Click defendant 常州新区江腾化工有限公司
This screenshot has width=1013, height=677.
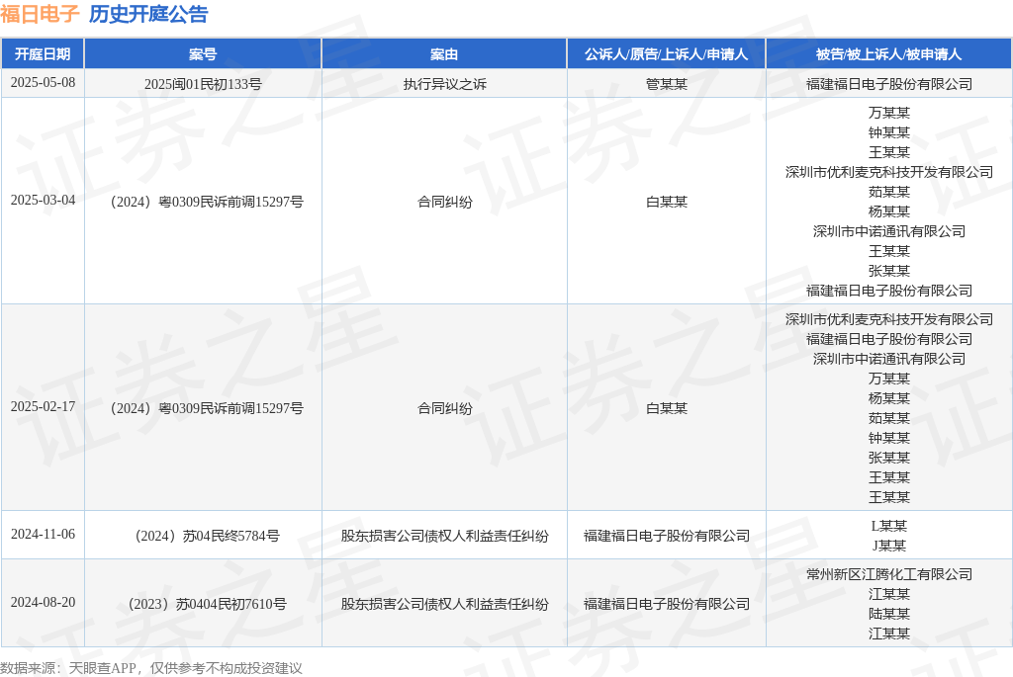[889, 574]
